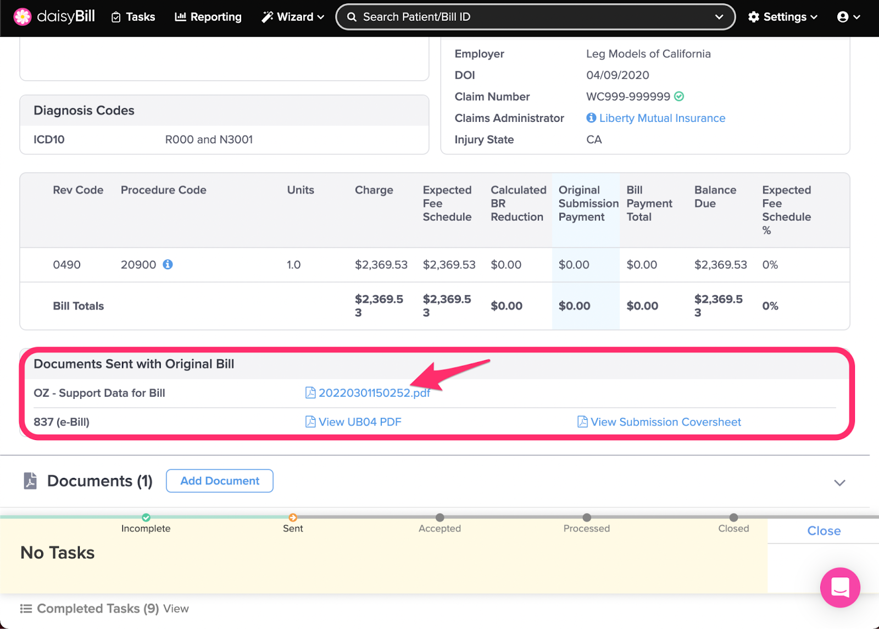The height and width of the screenshot is (629, 879).
Task: Open the Tasks page
Action: click(133, 17)
